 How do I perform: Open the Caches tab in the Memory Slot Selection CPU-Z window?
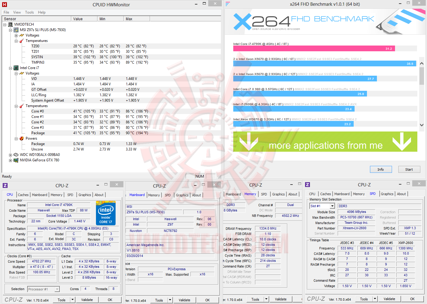pos(325,194)
